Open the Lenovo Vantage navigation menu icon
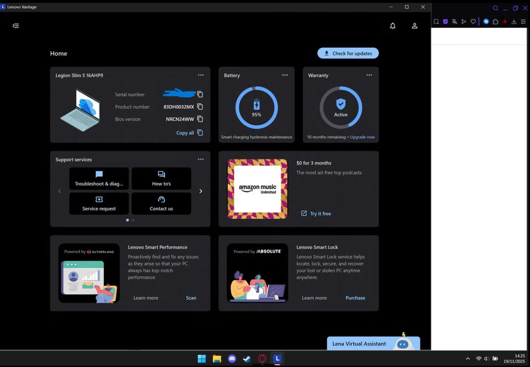Viewport: 530px width, 367px height. coord(15,26)
